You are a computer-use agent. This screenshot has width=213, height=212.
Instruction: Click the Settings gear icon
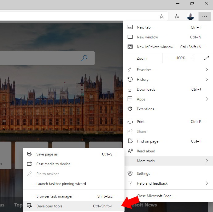click(x=130, y=173)
